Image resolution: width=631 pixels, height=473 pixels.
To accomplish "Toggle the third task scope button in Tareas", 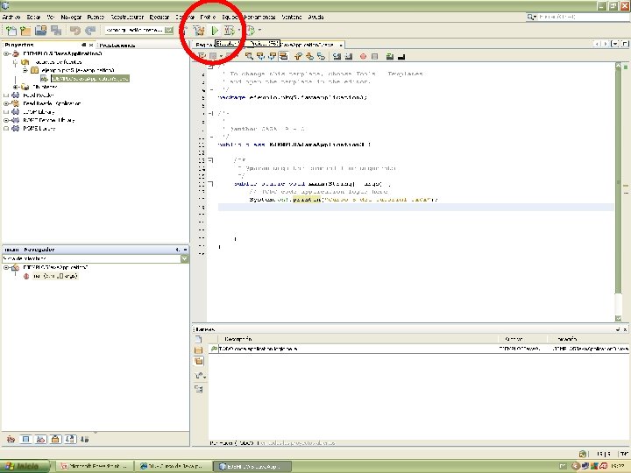I will point(199,361).
